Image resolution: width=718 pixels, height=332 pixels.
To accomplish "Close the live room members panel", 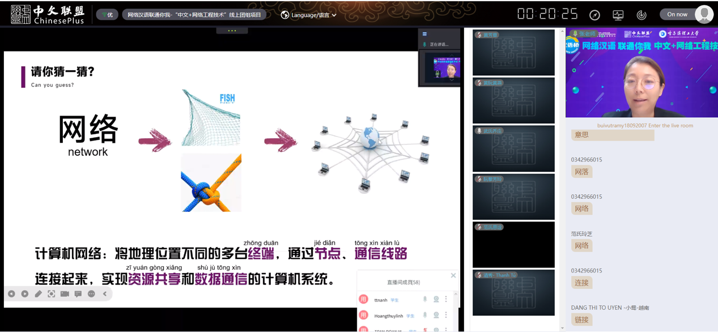I will pos(453,275).
